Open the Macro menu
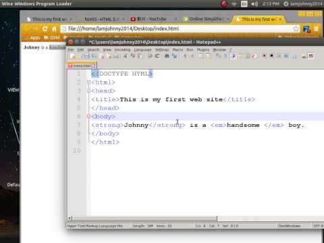 [178, 50]
